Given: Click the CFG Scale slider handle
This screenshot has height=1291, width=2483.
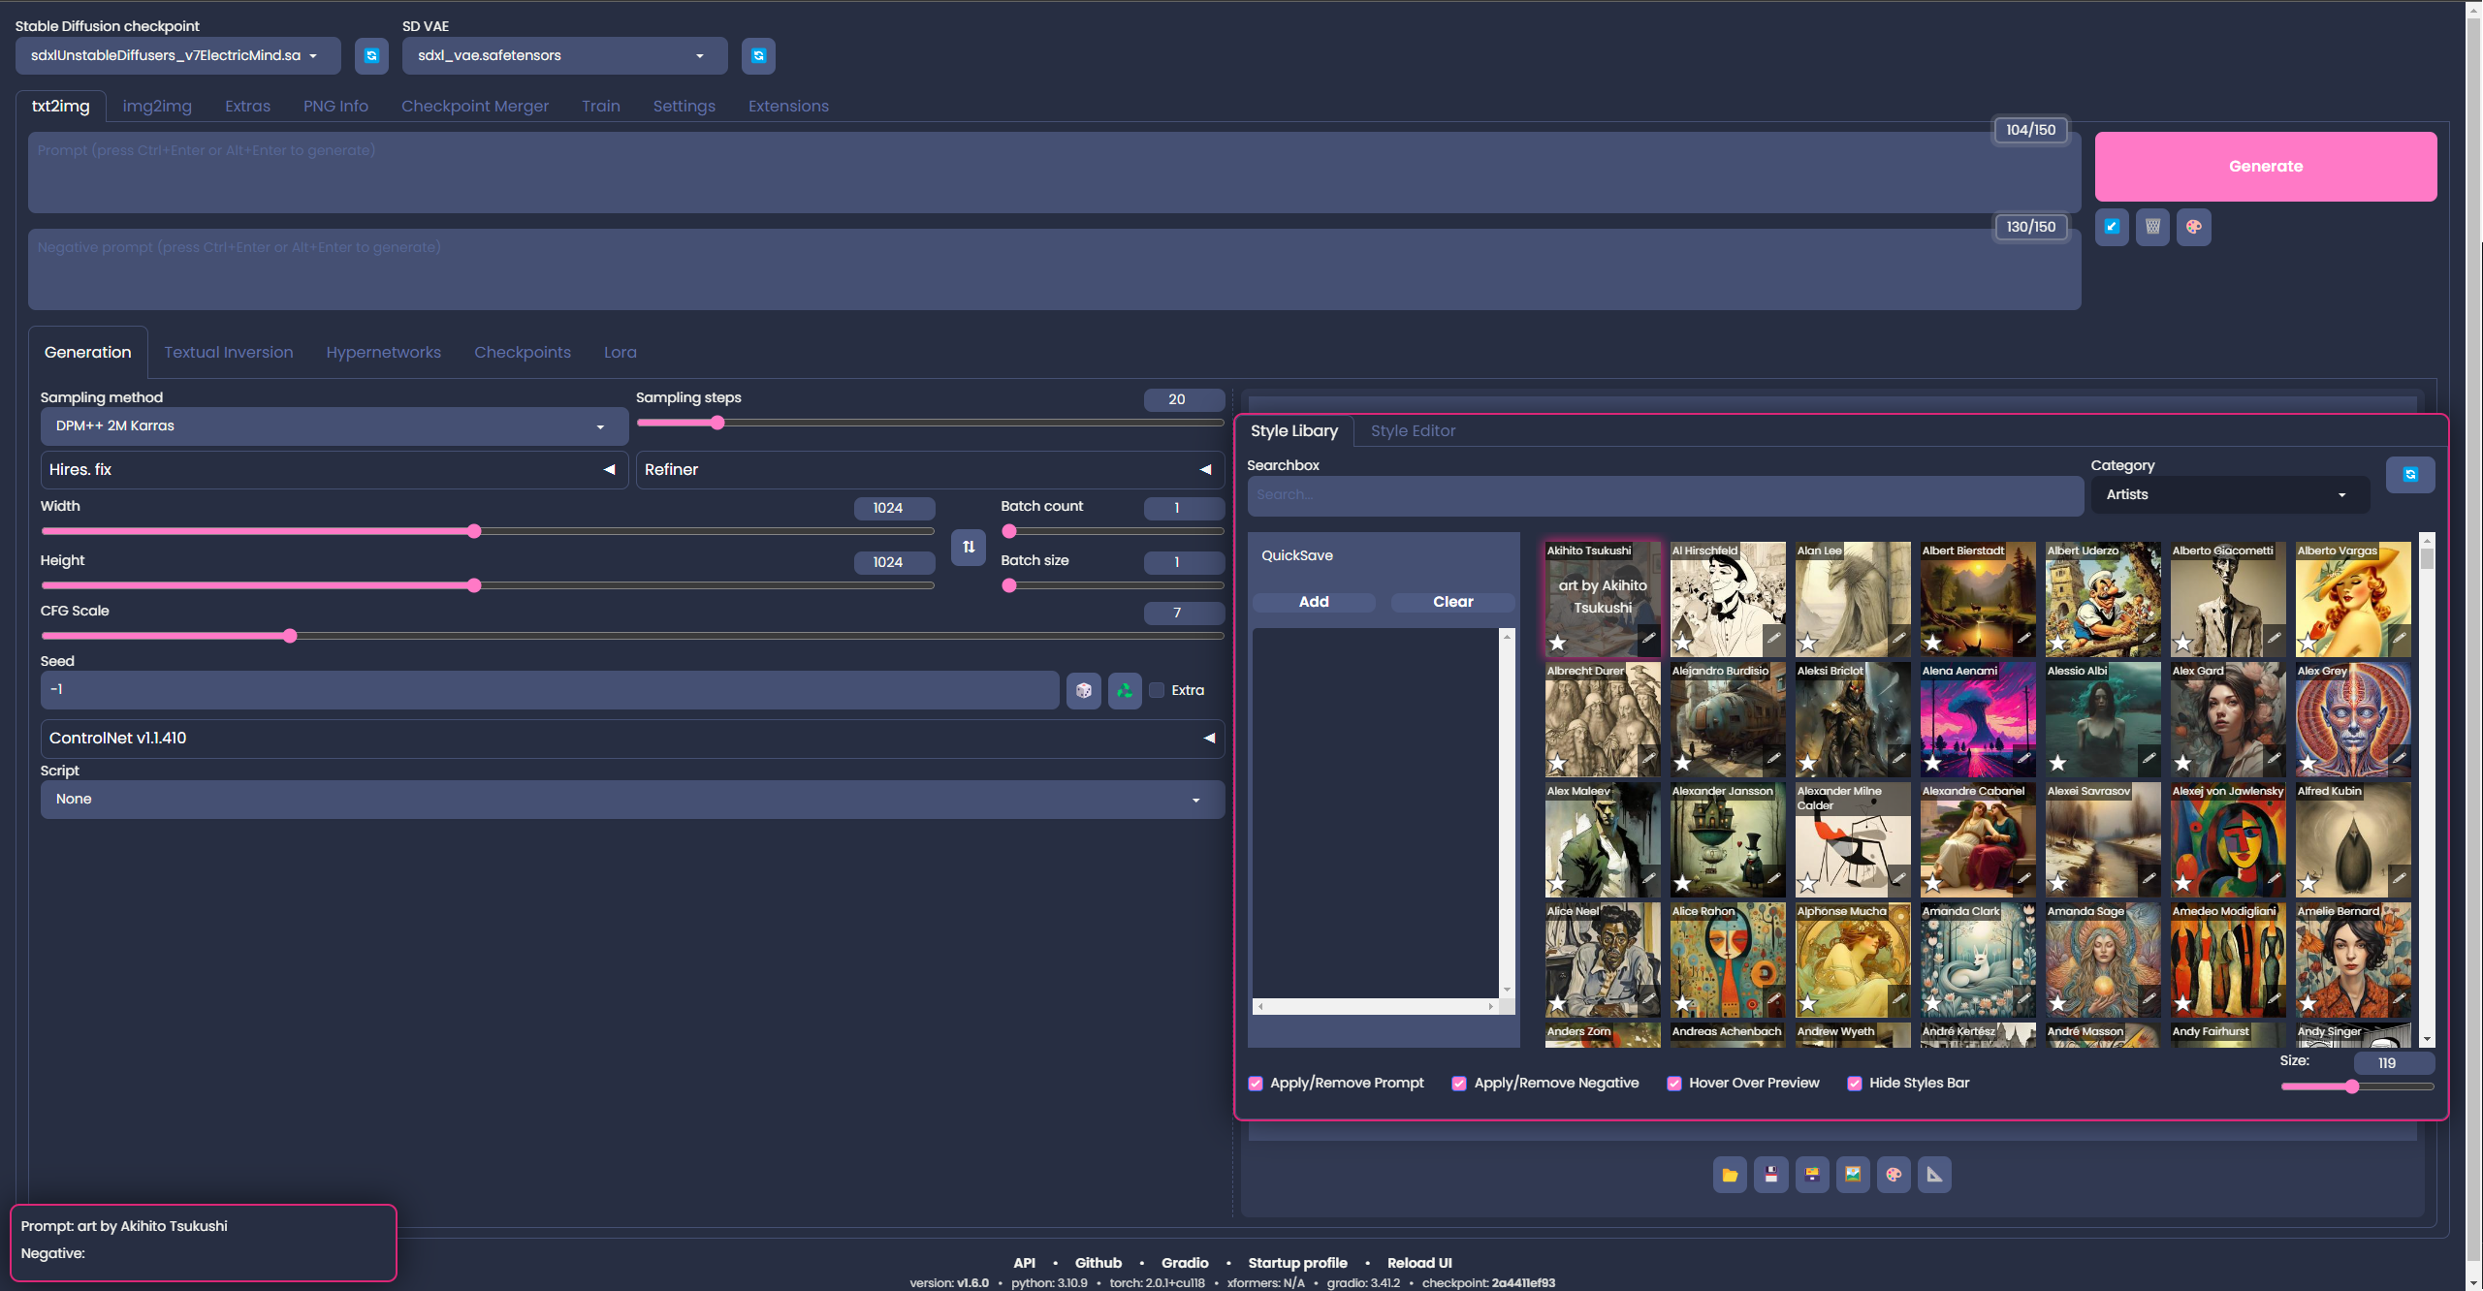Looking at the screenshot, I should pyautogui.click(x=290, y=636).
